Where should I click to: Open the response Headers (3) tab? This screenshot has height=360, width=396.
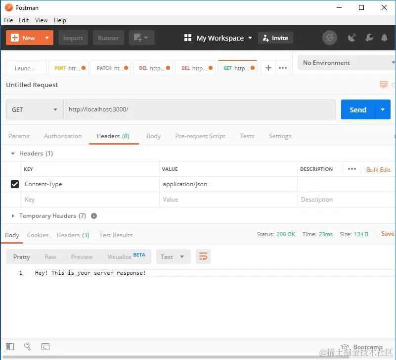[73, 235]
